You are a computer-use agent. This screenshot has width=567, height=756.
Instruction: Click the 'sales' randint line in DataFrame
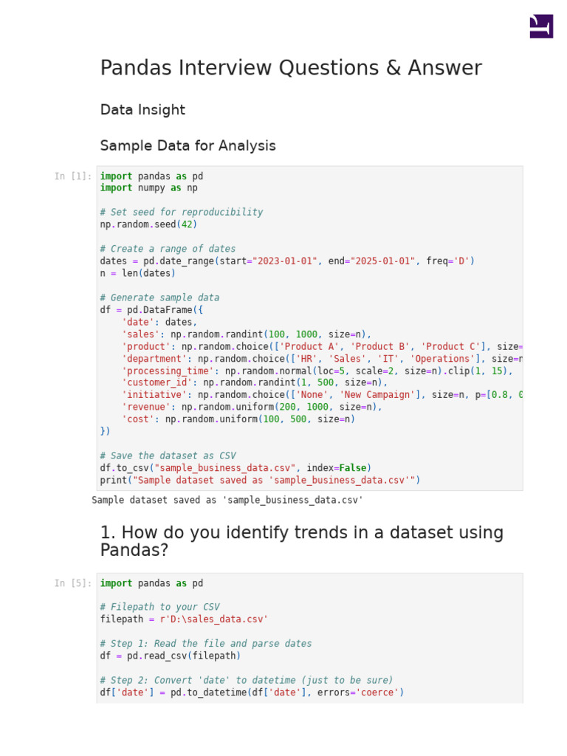tap(246, 334)
